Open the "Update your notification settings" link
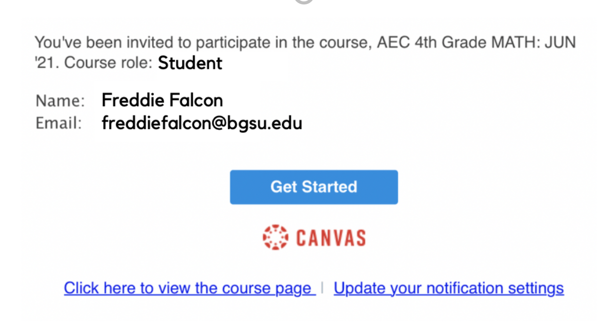Viewport: 604px width, 328px height. [x=449, y=288]
